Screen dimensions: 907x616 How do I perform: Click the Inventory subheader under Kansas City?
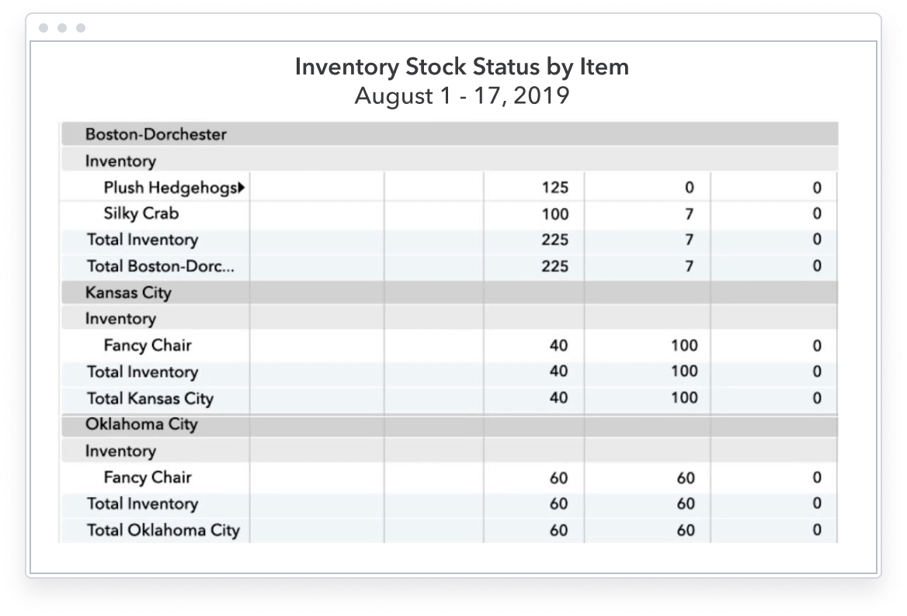point(120,319)
